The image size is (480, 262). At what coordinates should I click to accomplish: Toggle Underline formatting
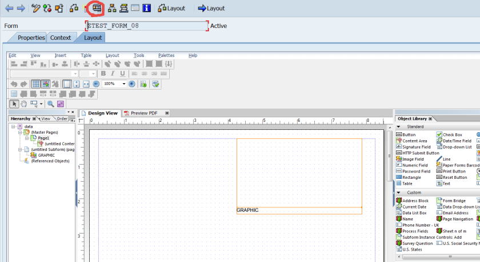pos(122,73)
